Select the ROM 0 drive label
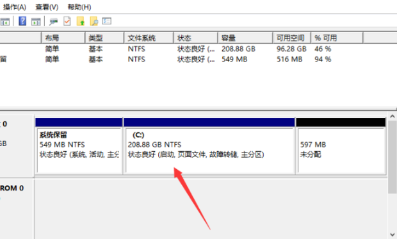 point(12,188)
